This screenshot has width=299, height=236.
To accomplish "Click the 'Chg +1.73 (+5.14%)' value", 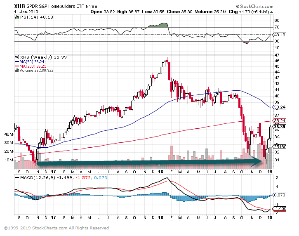I will click(x=249, y=12).
